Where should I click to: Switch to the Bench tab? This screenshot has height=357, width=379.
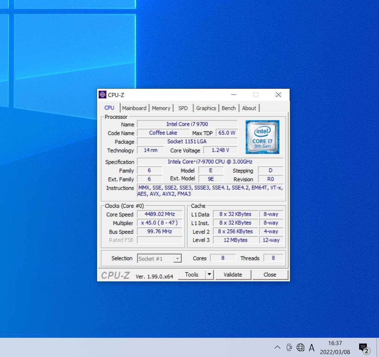229,108
